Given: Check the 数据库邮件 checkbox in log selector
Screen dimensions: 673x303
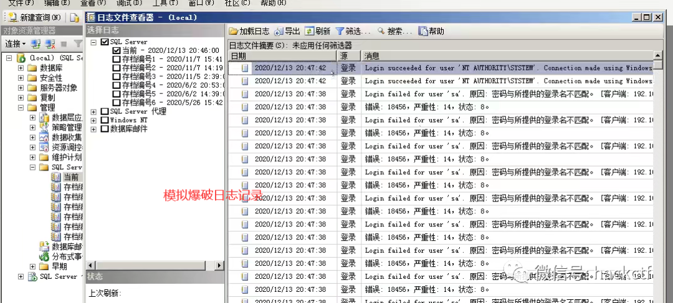Looking at the screenshot, I should click(105, 129).
